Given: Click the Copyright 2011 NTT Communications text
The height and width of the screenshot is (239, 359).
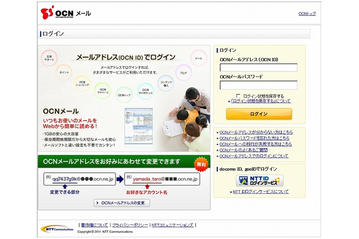Looking at the screenshot, I should [x=105, y=232].
